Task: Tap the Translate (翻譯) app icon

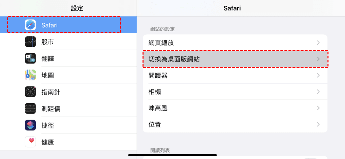Action: click(30, 58)
